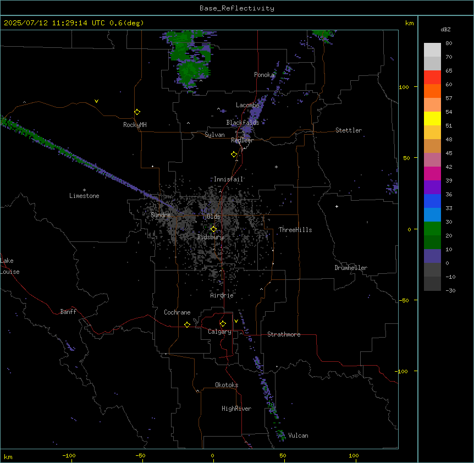The width and height of the screenshot is (474, 463).
Task: Click the Calgary city label
Action: click(x=219, y=332)
